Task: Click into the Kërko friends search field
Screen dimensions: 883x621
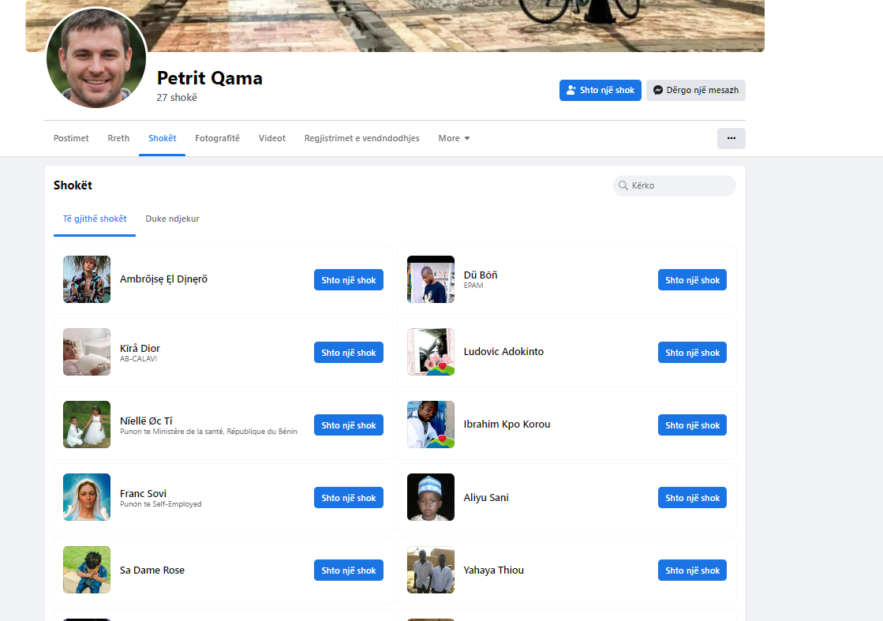Action: pos(679,185)
